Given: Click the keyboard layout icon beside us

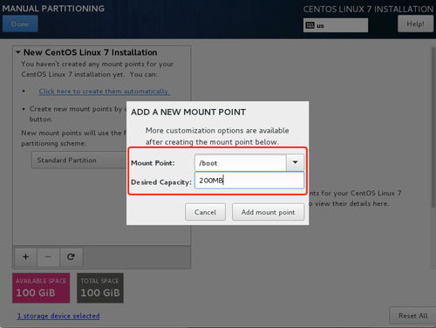Looking at the screenshot, I should [310, 25].
